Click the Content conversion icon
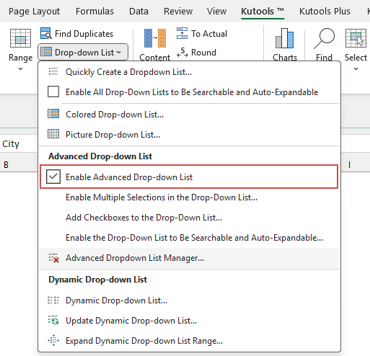 tap(155, 38)
